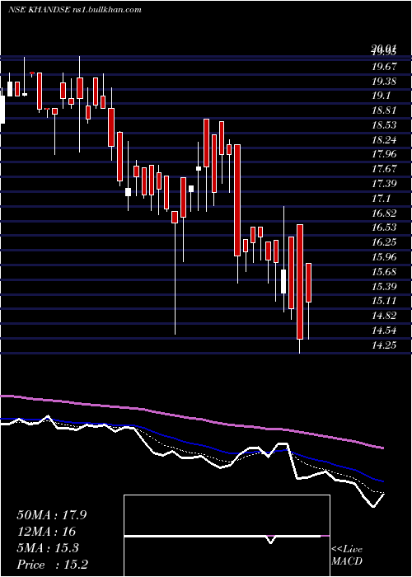Click the 15.39 price axis label
The image size is (412, 577).
(x=384, y=286)
